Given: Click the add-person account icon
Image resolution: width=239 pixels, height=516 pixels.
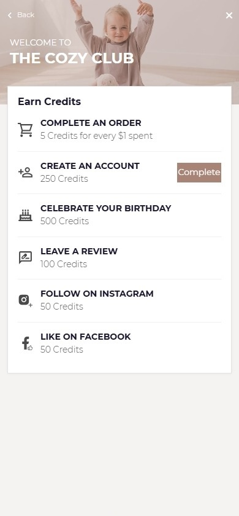Looking at the screenshot, I should click(25, 173).
